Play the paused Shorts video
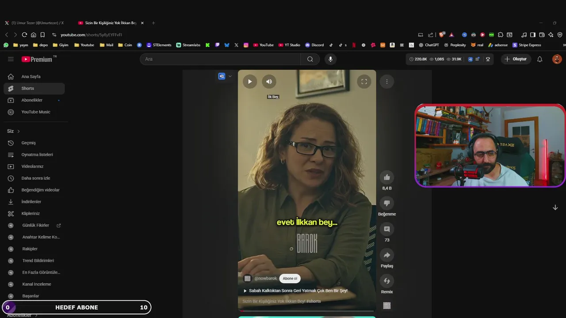Viewport: 566px width, 318px height. pos(250,81)
